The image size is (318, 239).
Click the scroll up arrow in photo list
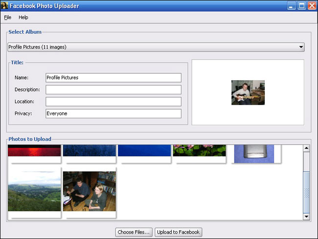(x=307, y=148)
